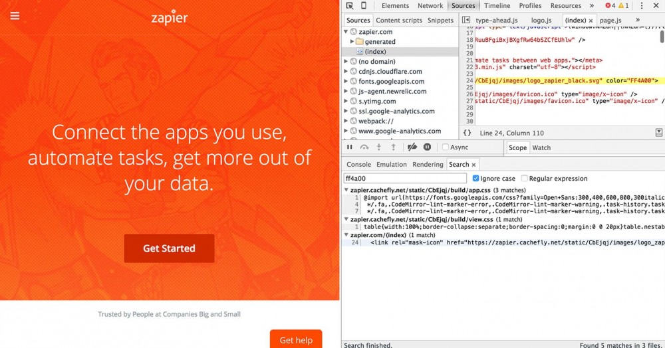
Task: Open the logo.js file tab
Action: pyautogui.click(x=541, y=21)
